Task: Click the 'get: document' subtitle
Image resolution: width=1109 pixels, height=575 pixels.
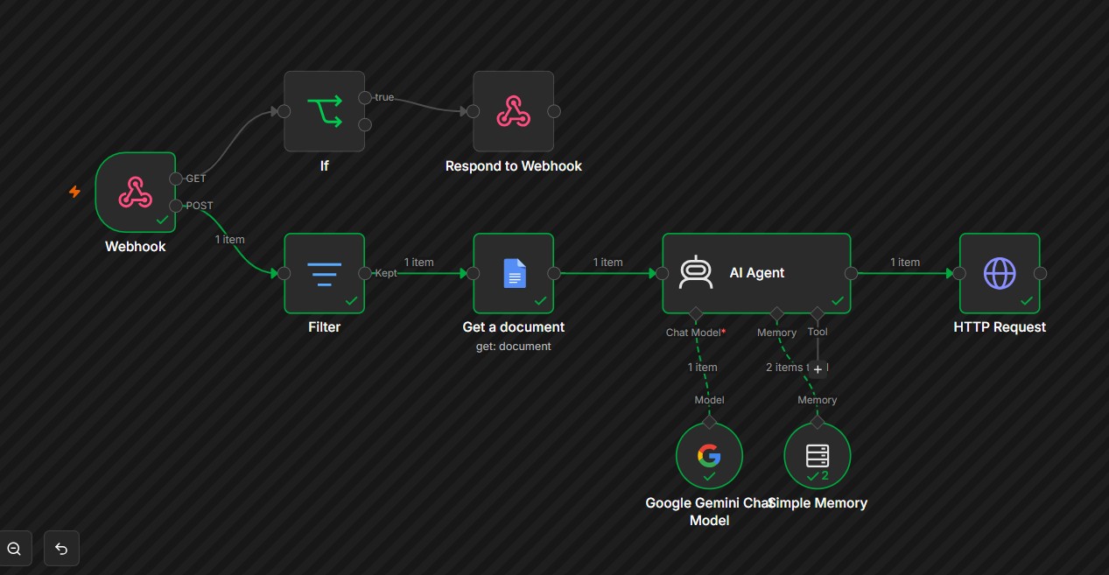Action: [x=514, y=346]
